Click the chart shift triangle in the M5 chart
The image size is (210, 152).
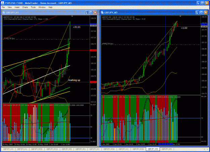point(180,16)
